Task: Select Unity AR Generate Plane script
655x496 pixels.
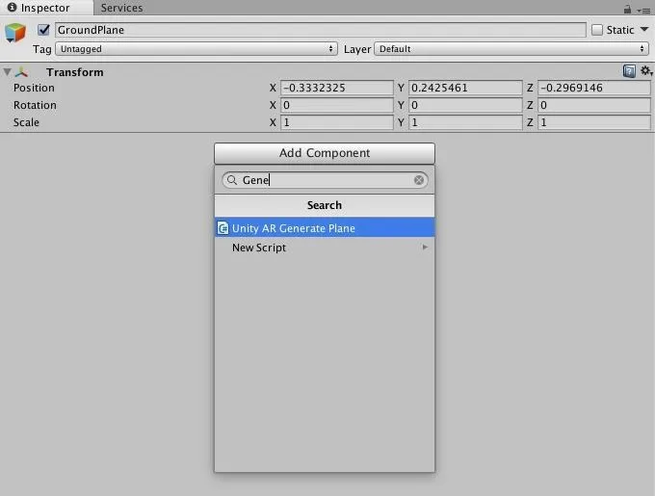Action: [325, 228]
